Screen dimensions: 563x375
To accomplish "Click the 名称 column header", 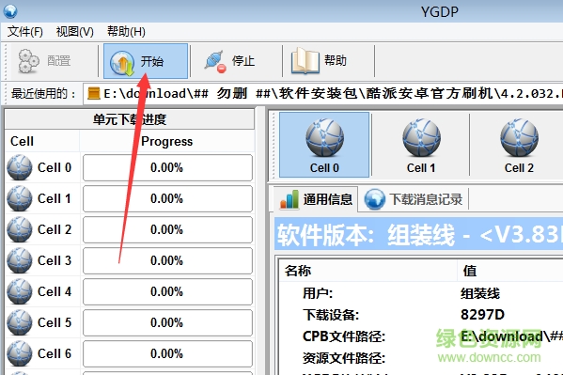I will (x=368, y=271).
